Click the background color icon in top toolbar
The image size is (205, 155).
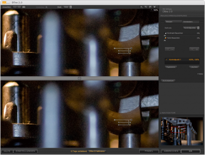155,7
